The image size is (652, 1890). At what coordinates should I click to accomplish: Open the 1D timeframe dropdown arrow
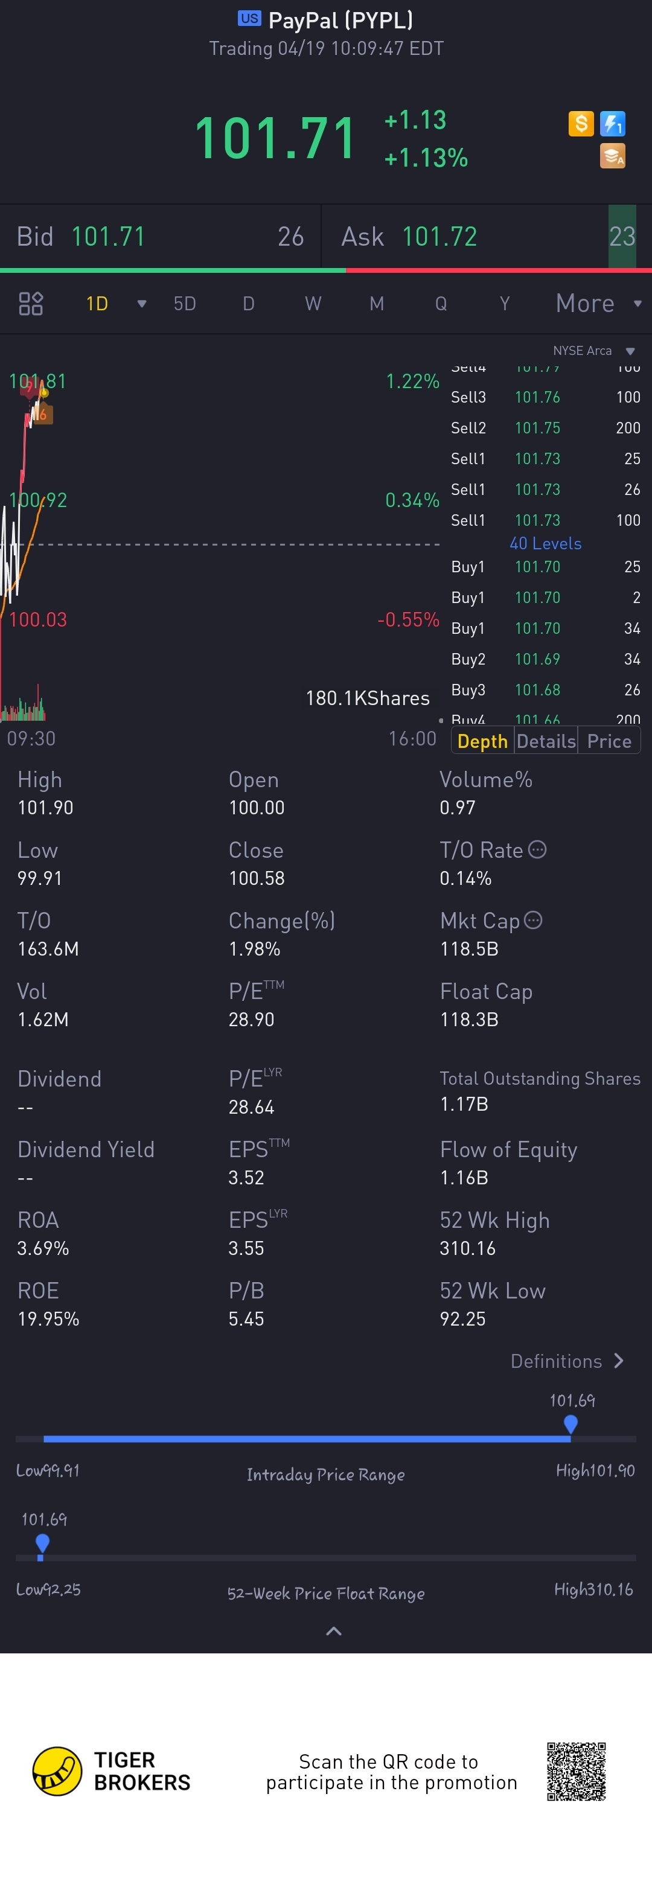coord(141,304)
